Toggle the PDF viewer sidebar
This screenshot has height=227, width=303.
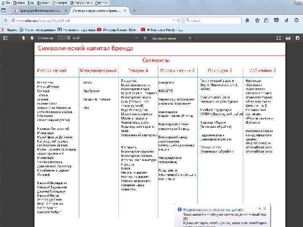tap(5, 38)
